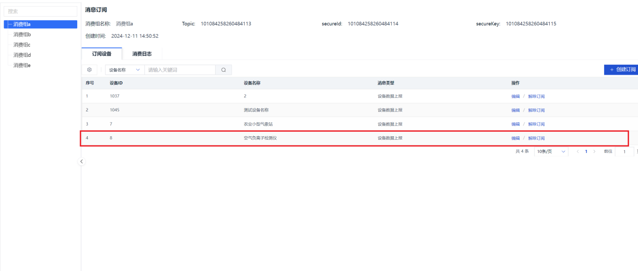Screen dimensions: 638x271
Task: Click 解除订阅 for 测试设备名称 row
Action: click(536, 110)
